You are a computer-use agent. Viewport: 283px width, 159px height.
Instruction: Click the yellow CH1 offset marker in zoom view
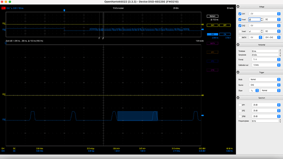click(203, 95)
